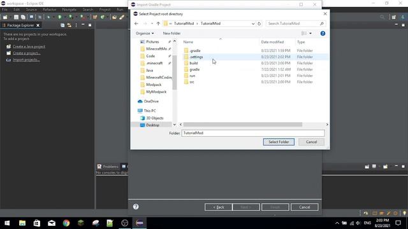Image resolution: width=408 pixels, height=229 pixels.
Task: Select This PC in the navigation pane
Action: coord(150,111)
